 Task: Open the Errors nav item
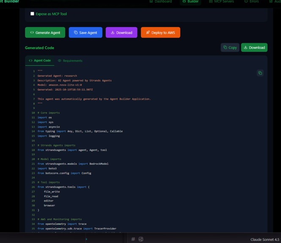pyautogui.click(x=252, y=1)
